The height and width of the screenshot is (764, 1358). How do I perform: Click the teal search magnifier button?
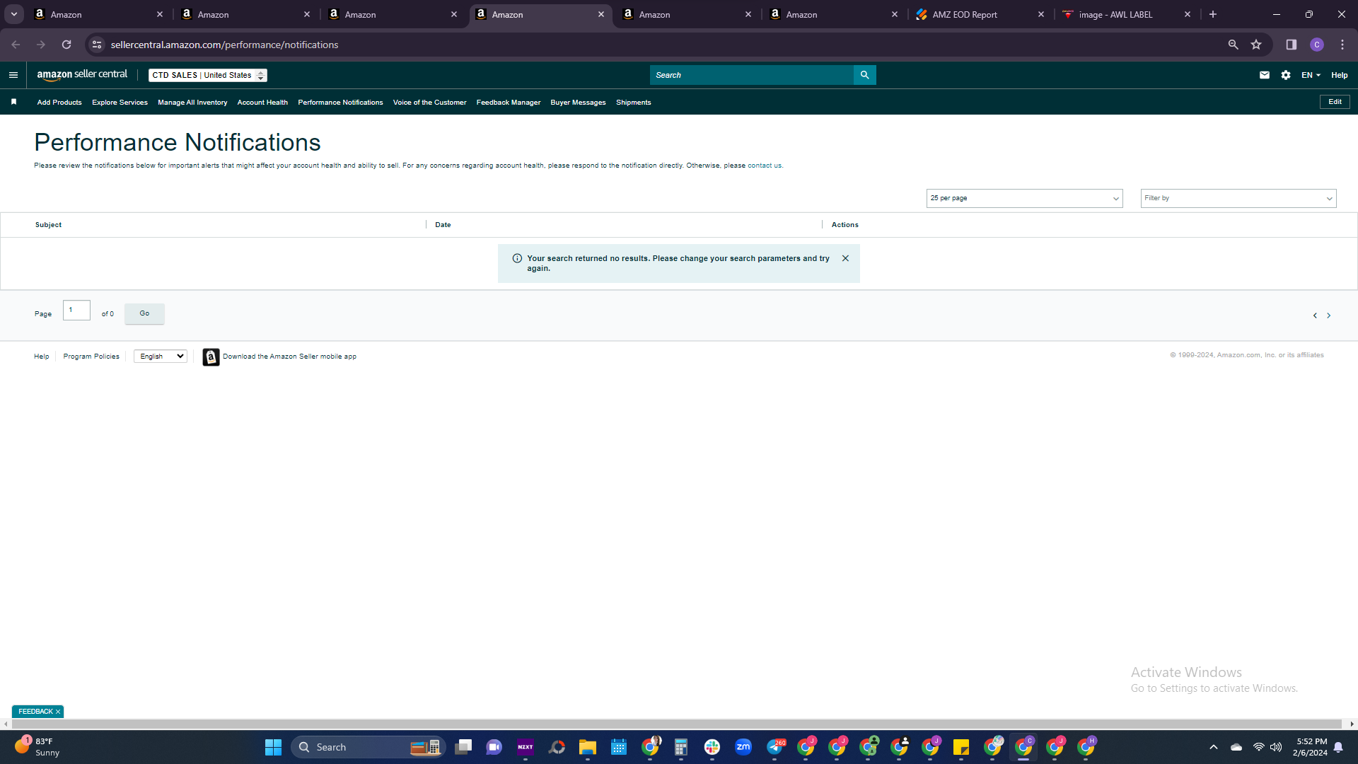(864, 75)
